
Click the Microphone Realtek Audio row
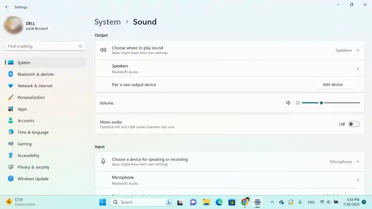tap(230, 180)
